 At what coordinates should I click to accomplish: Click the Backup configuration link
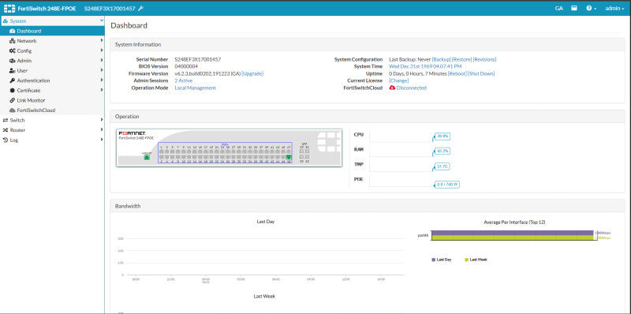441,59
